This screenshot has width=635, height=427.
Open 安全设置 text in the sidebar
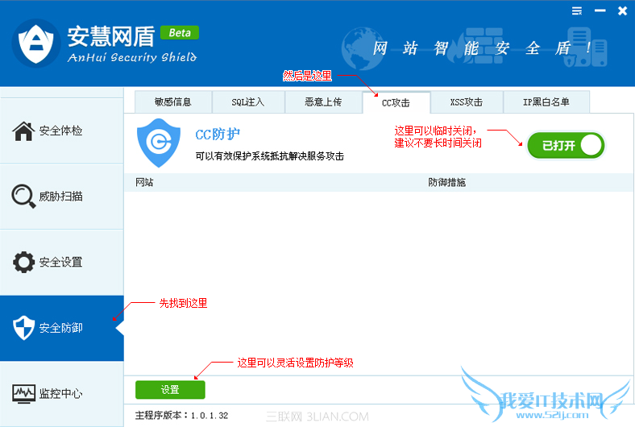click(60, 262)
